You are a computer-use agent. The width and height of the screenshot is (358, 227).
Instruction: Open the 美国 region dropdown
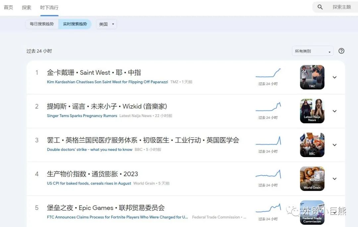point(106,24)
